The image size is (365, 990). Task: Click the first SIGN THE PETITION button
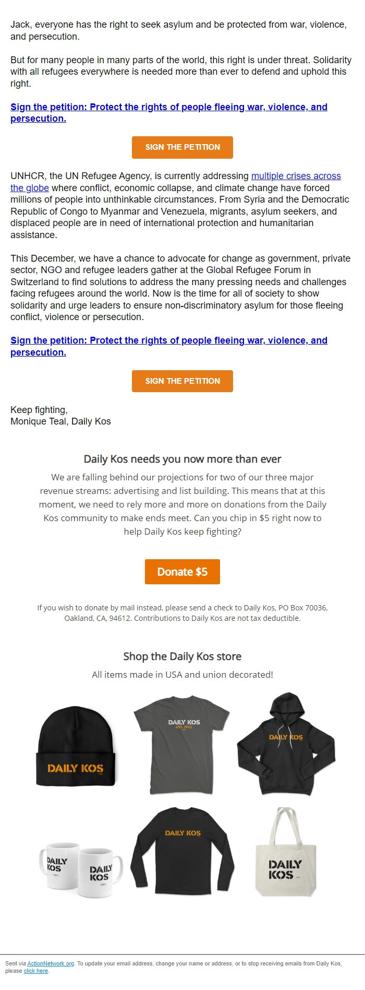[182, 147]
